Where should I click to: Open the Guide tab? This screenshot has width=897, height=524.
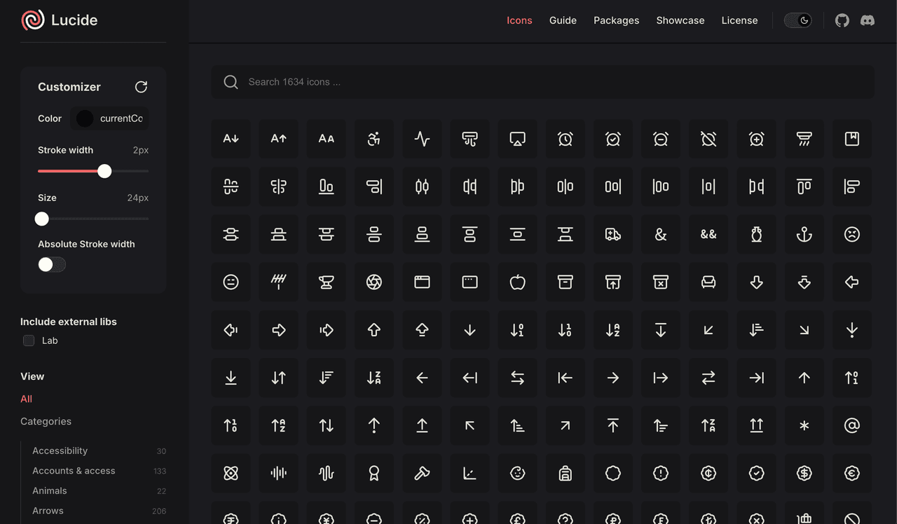click(x=563, y=20)
